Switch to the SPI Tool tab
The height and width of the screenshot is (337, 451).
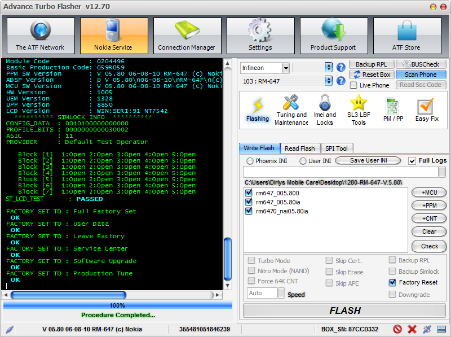tap(337, 148)
